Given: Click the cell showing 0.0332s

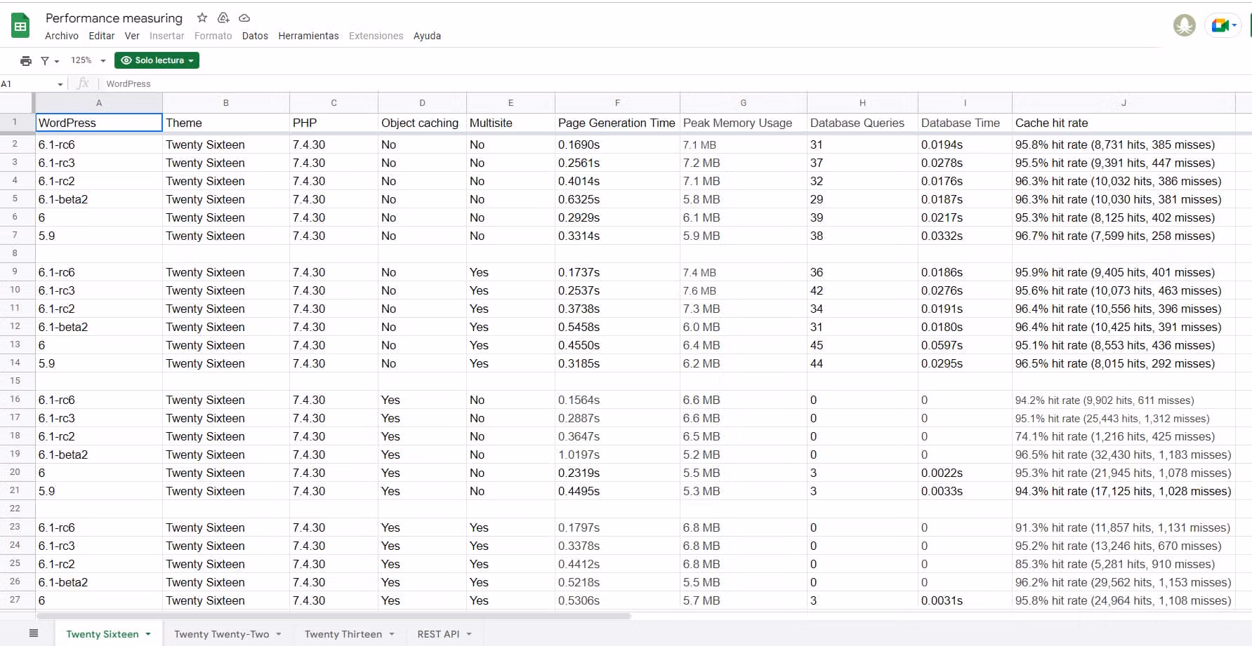Looking at the screenshot, I should click(965, 236).
